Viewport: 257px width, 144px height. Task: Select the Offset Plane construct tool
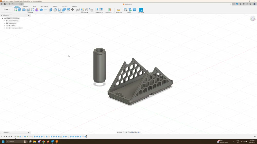109,10
